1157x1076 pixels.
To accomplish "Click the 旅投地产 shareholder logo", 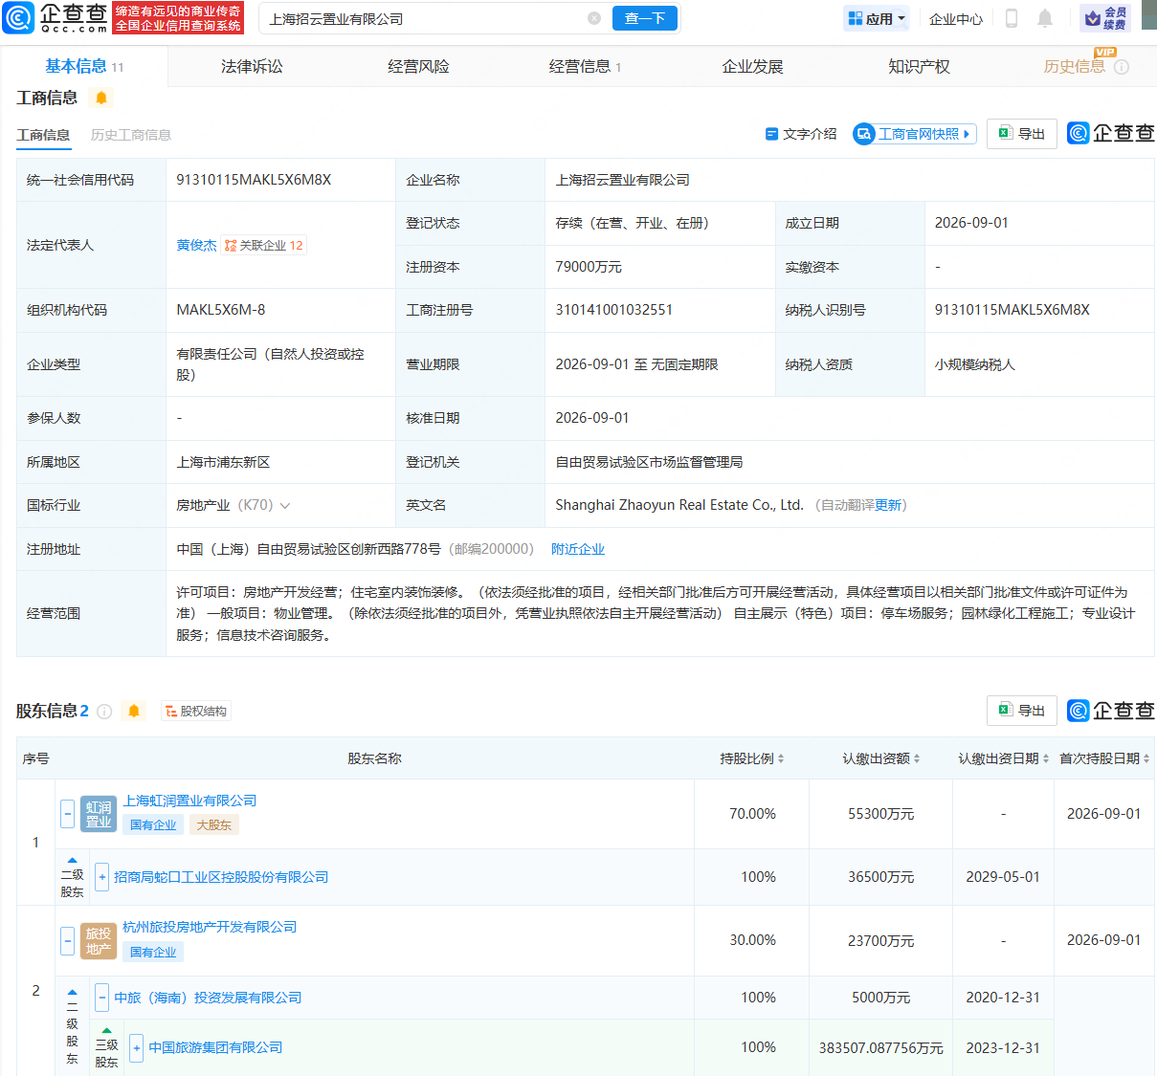I will click(x=99, y=941).
